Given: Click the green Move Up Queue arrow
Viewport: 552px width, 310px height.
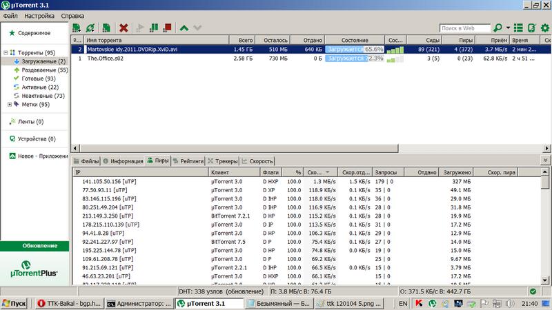Looking at the screenshot, I should [x=184, y=28].
